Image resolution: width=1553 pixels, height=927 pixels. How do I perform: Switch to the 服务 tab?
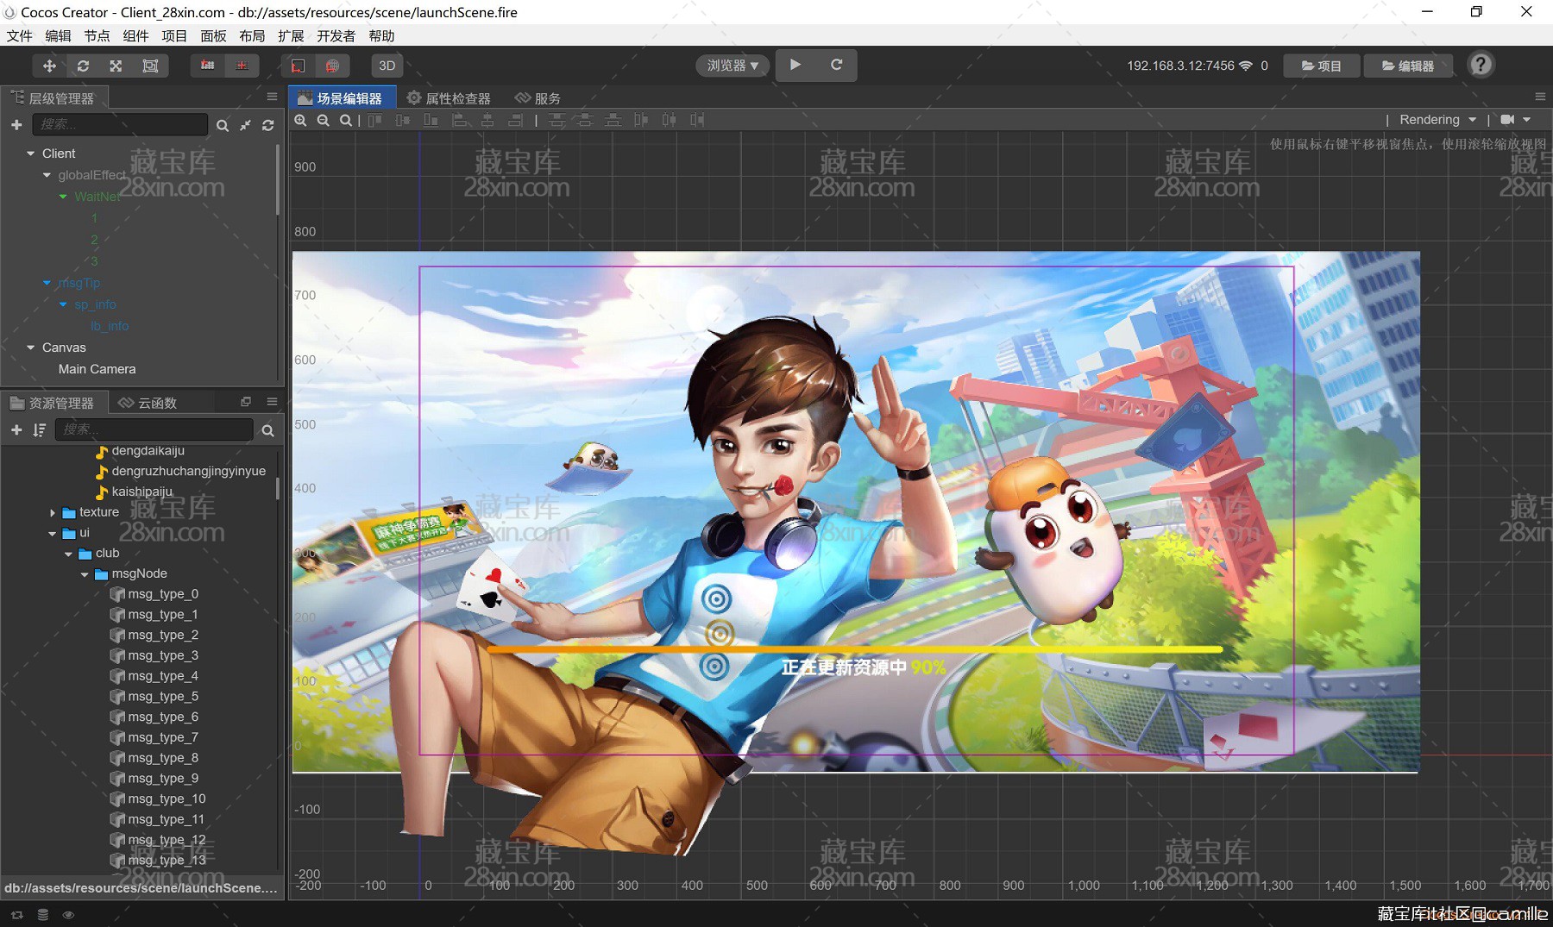538,98
